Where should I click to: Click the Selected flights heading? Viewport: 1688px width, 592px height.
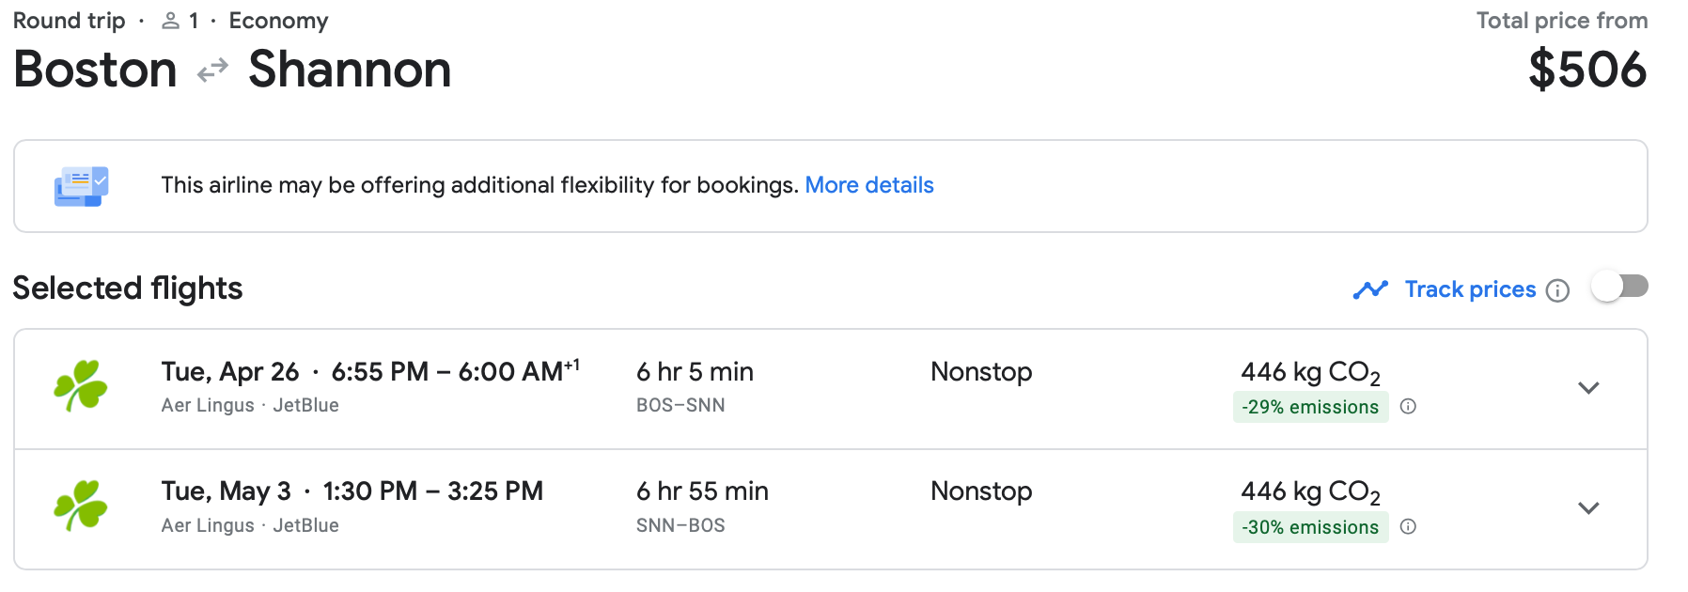pyautogui.click(x=128, y=288)
